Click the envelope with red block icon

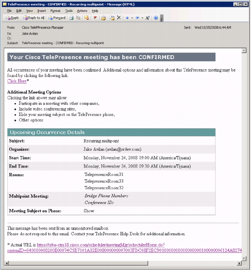87,18
